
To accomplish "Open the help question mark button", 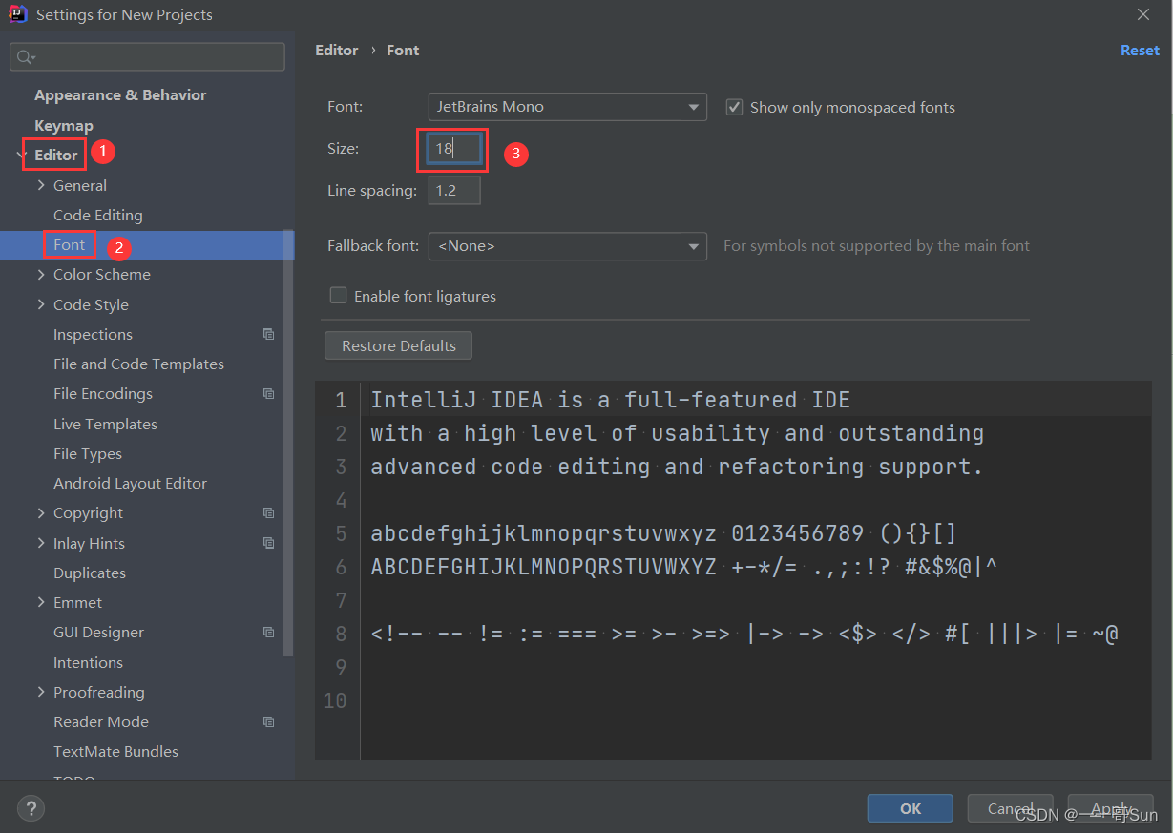I will 31,808.
